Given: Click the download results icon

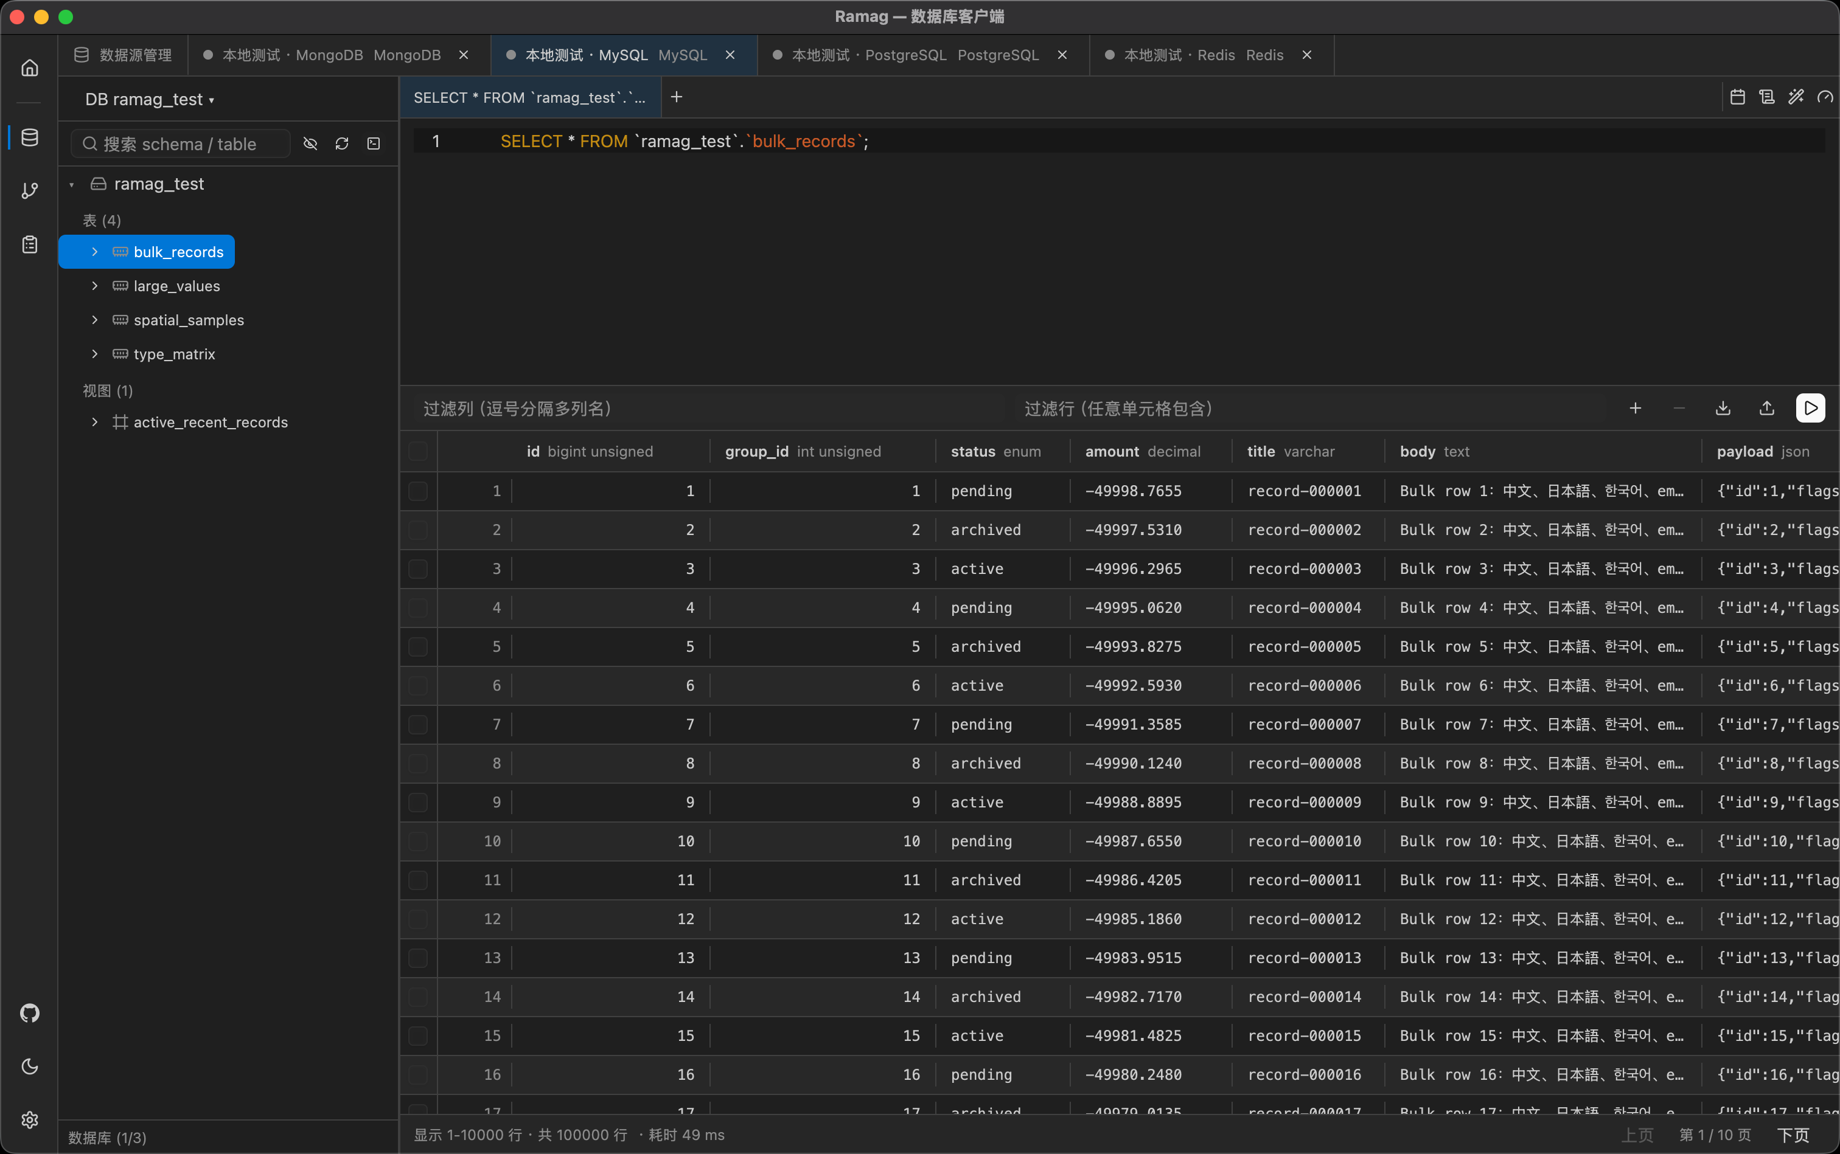Looking at the screenshot, I should (x=1723, y=409).
